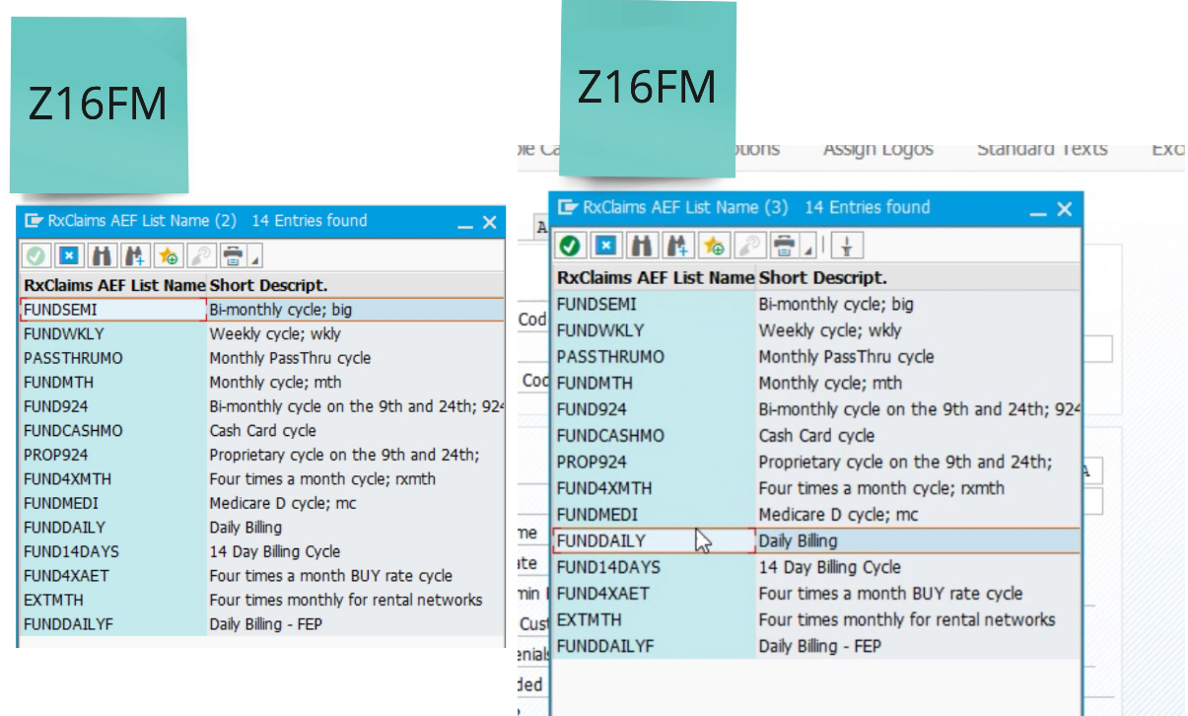Click '14 Day Billing Cycle' in the right dialog (3)
1188x716 pixels.
(x=830, y=567)
